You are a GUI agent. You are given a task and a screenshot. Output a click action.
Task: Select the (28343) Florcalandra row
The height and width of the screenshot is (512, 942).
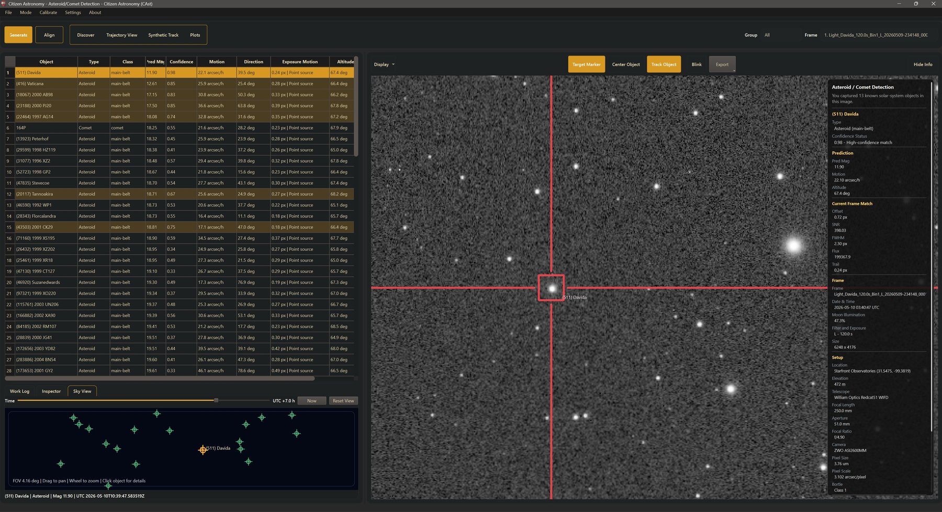[180, 216]
